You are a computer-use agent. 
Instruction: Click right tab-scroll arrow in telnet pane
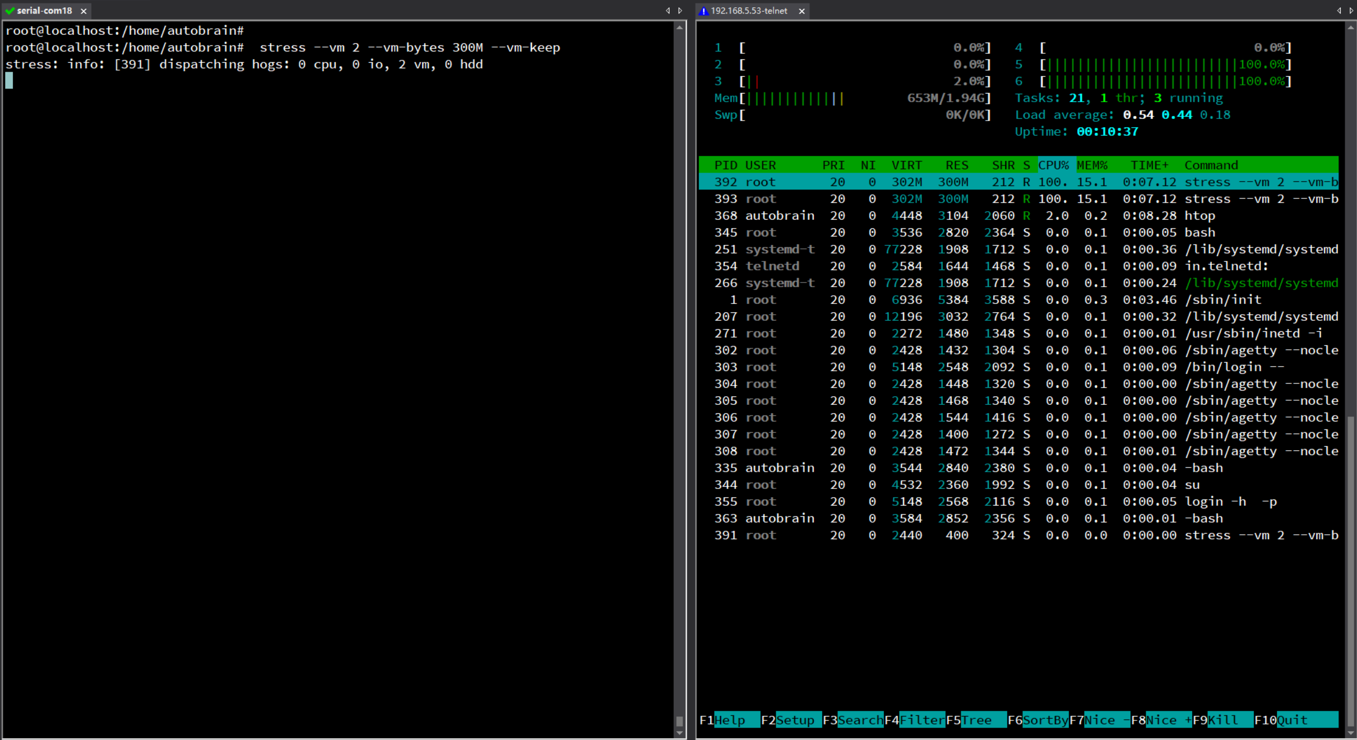coord(1351,11)
